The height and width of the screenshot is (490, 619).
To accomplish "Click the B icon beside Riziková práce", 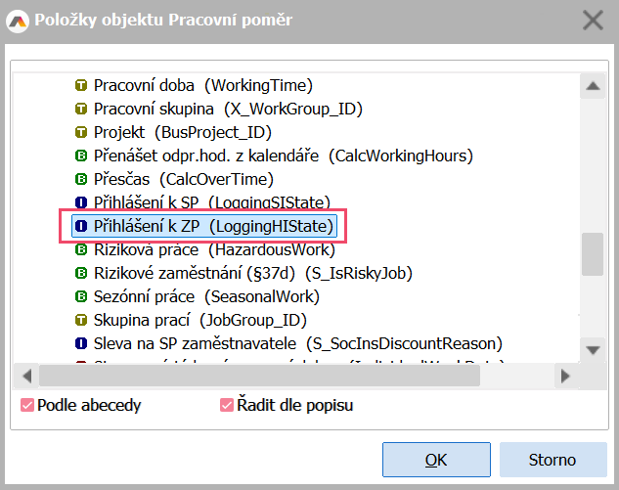I will pyautogui.click(x=82, y=249).
